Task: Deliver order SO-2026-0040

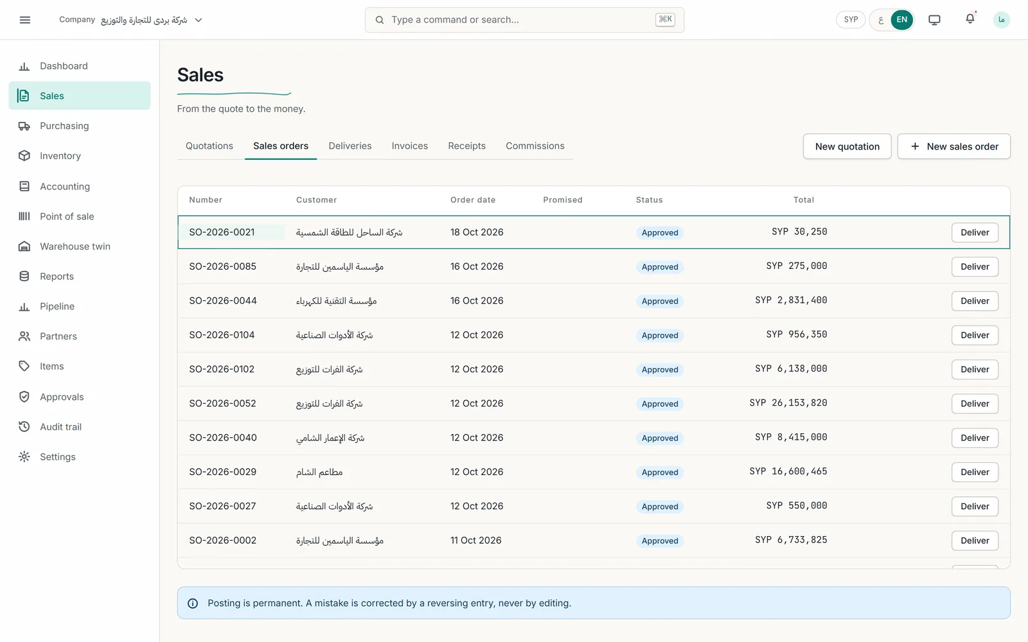Action: pyautogui.click(x=975, y=438)
